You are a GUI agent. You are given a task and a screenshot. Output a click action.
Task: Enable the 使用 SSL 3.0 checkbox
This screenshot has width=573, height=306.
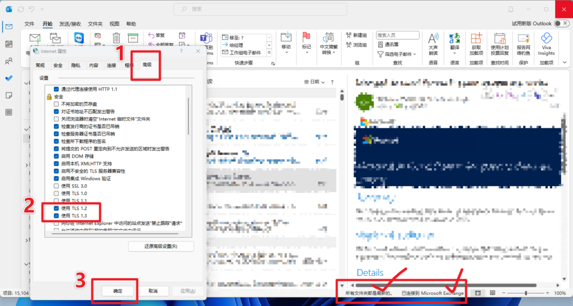coord(56,186)
